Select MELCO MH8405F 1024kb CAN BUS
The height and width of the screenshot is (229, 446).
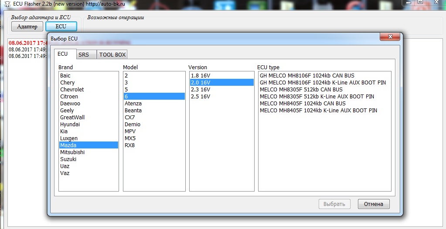324,104
